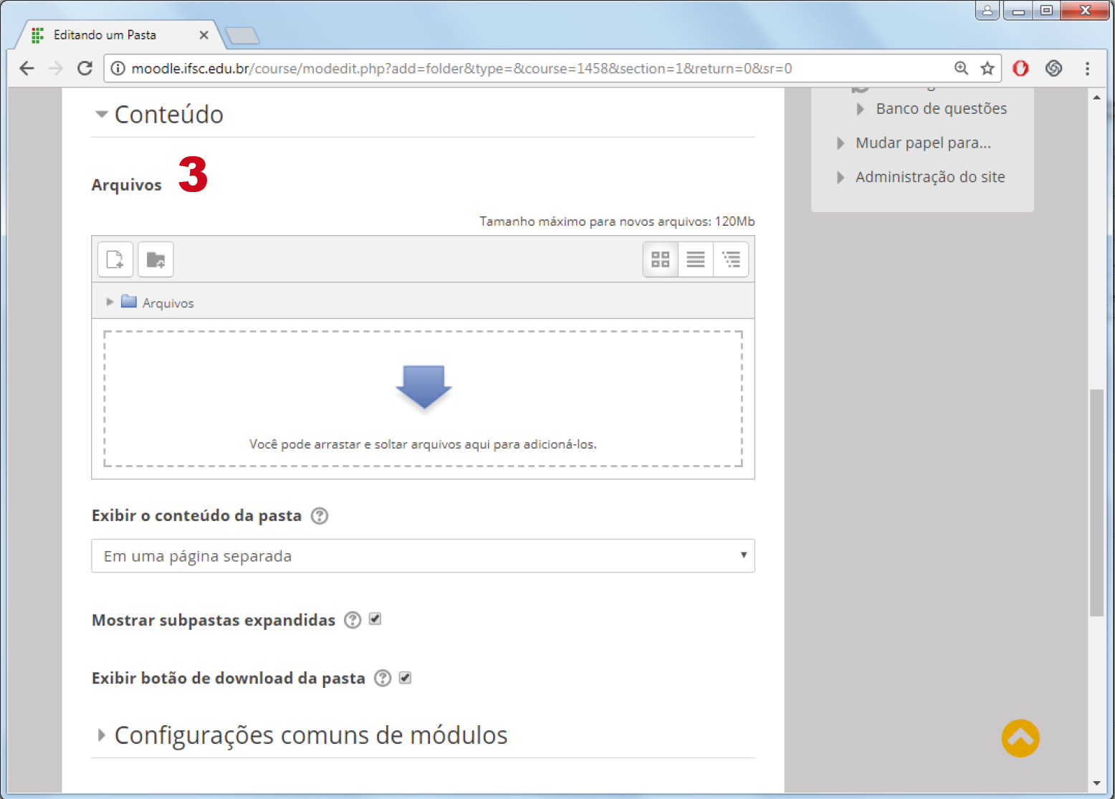Open Banco de questões link
This screenshot has width=1115, height=799.
click(941, 109)
